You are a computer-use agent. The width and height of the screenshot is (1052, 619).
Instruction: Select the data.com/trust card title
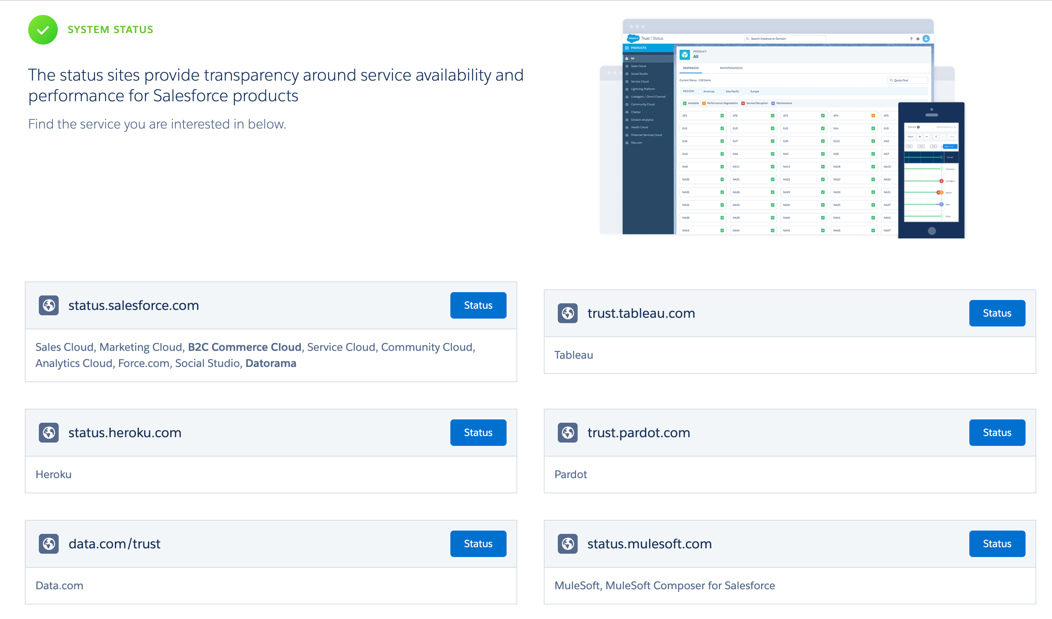click(114, 544)
